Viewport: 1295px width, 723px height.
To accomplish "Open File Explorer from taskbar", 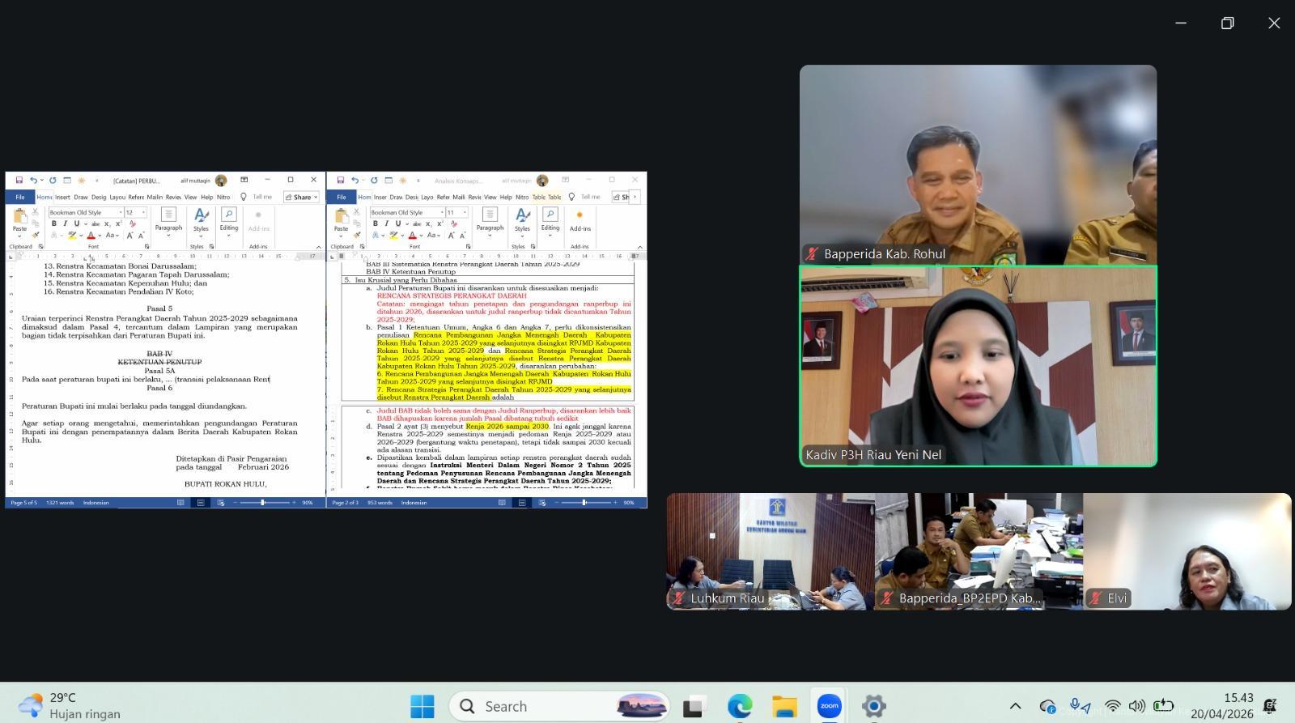I will tap(783, 706).
